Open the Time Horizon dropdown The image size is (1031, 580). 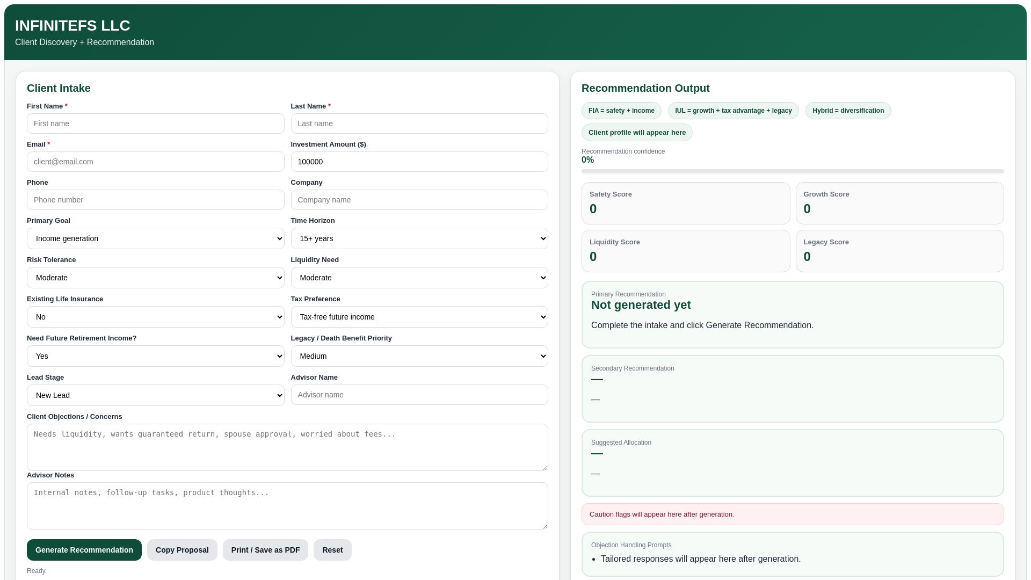(419, 238)
